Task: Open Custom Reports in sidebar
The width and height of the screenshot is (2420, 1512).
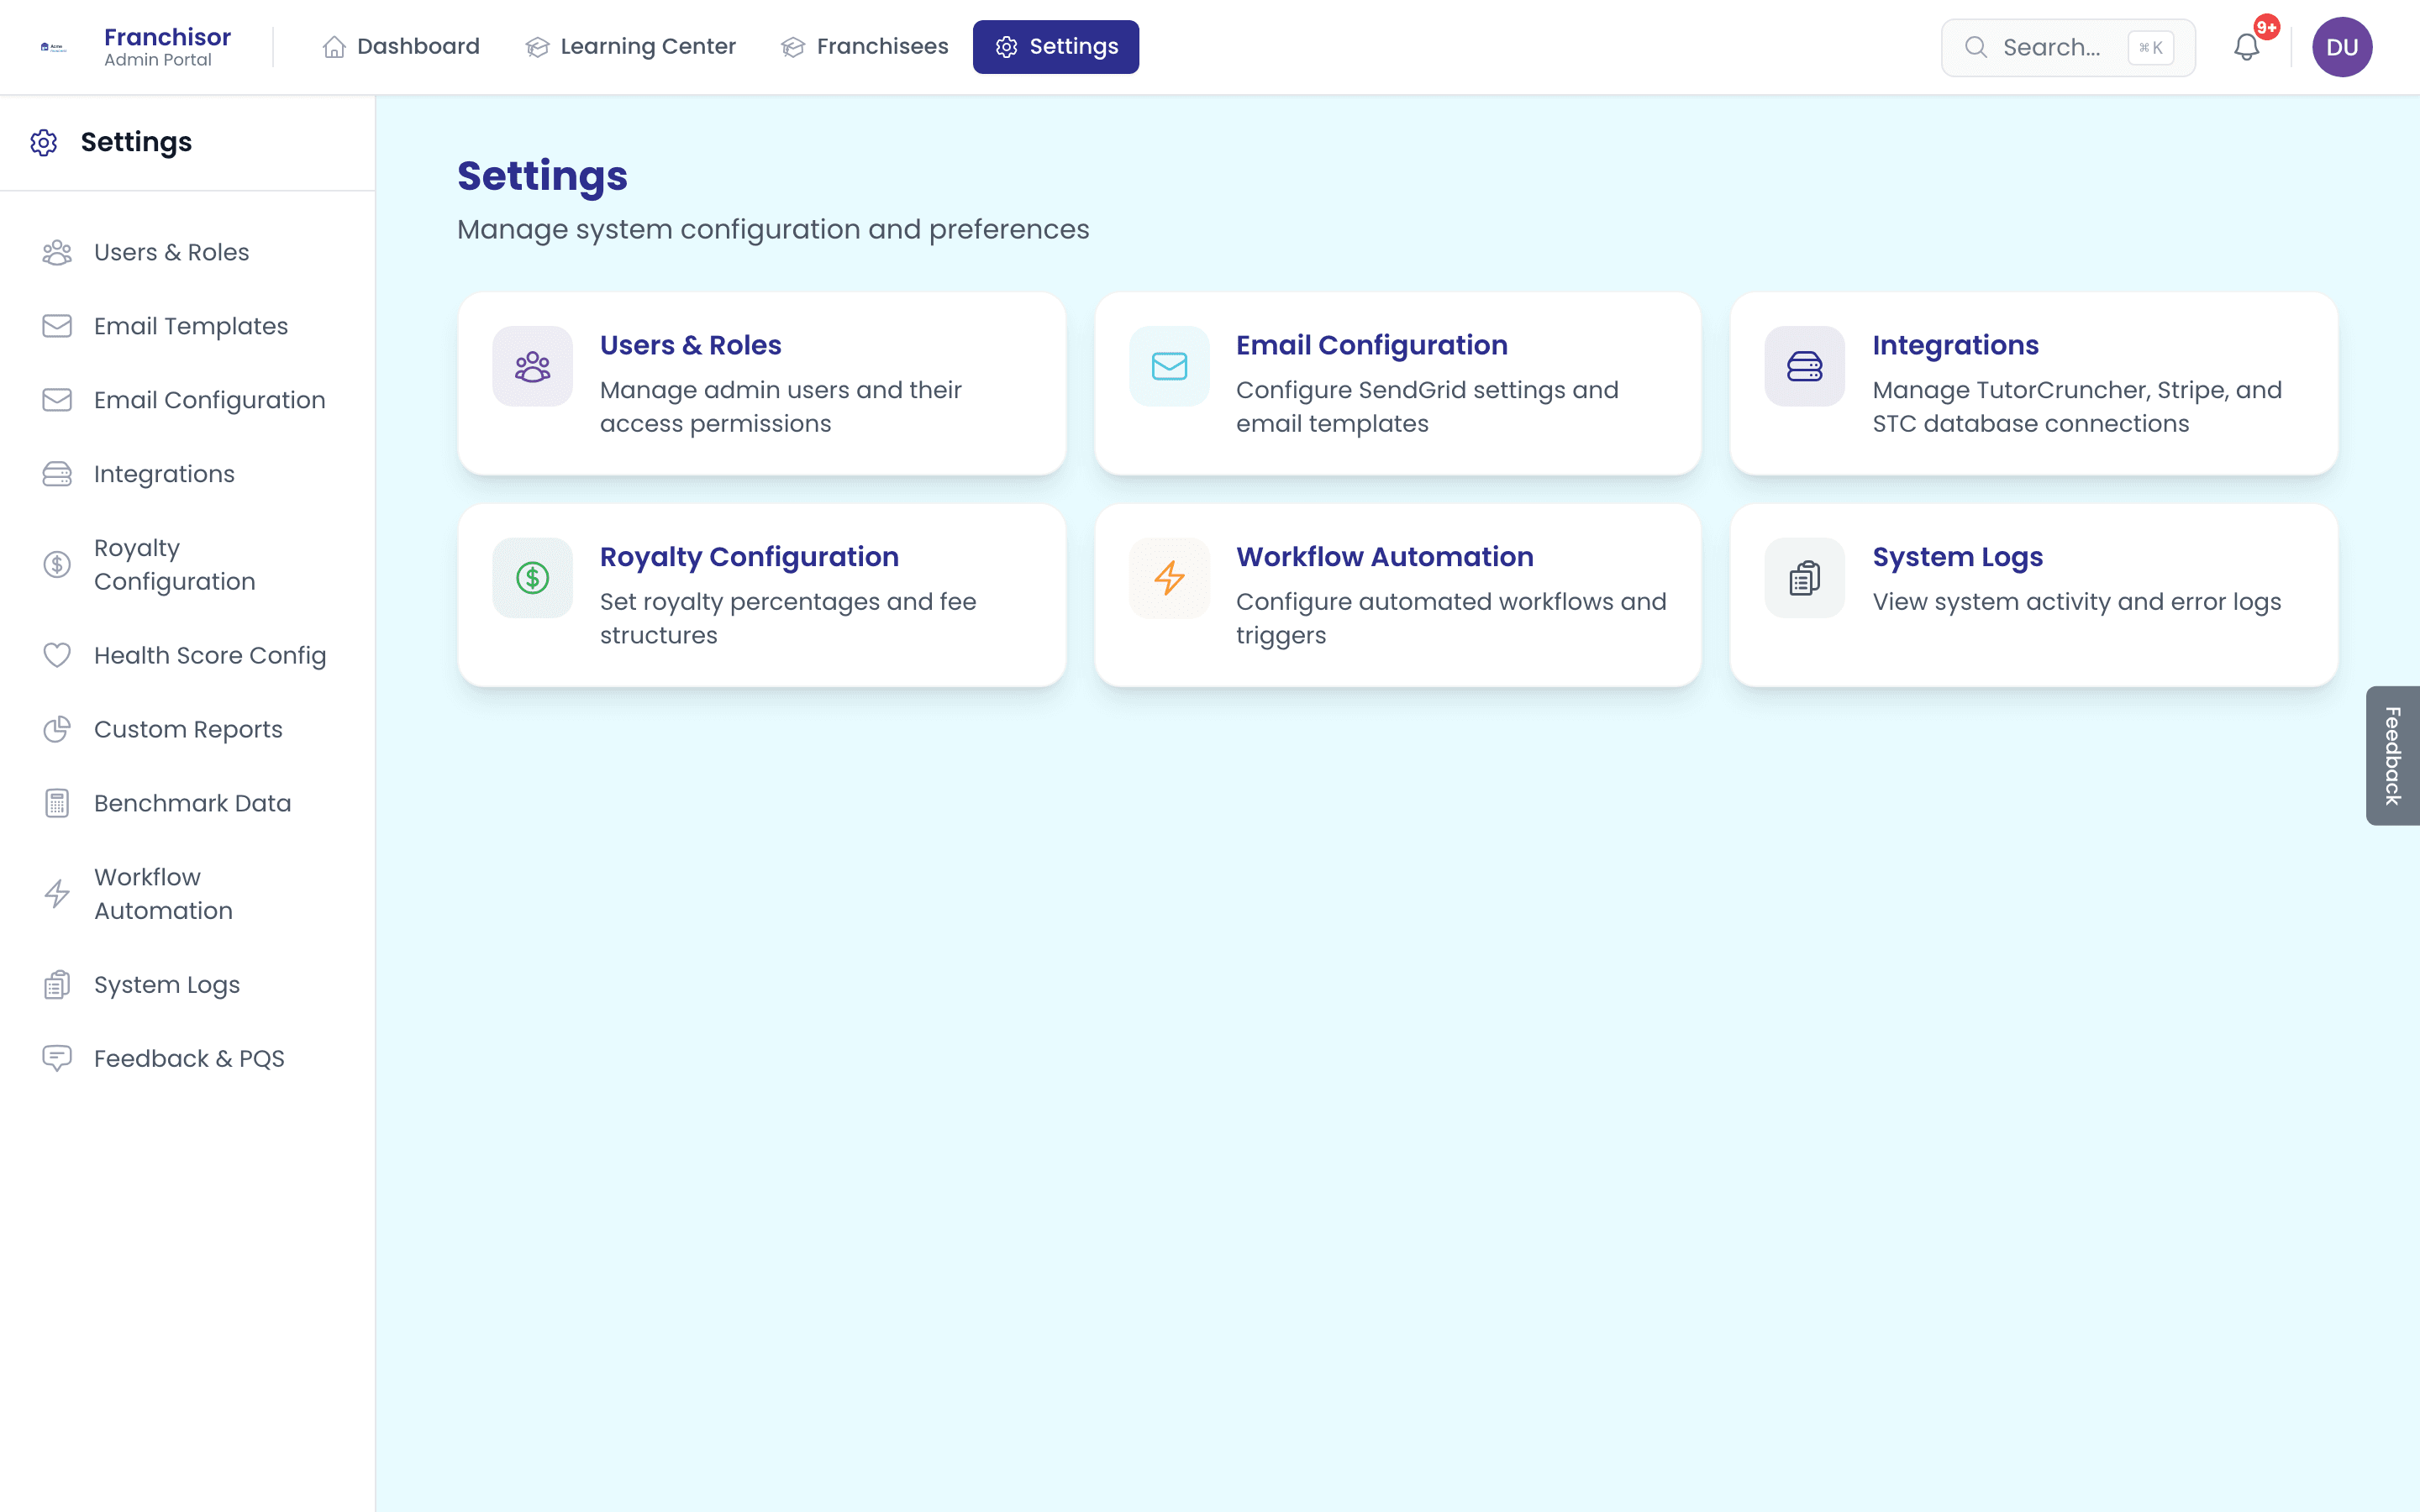Action: 188,729
